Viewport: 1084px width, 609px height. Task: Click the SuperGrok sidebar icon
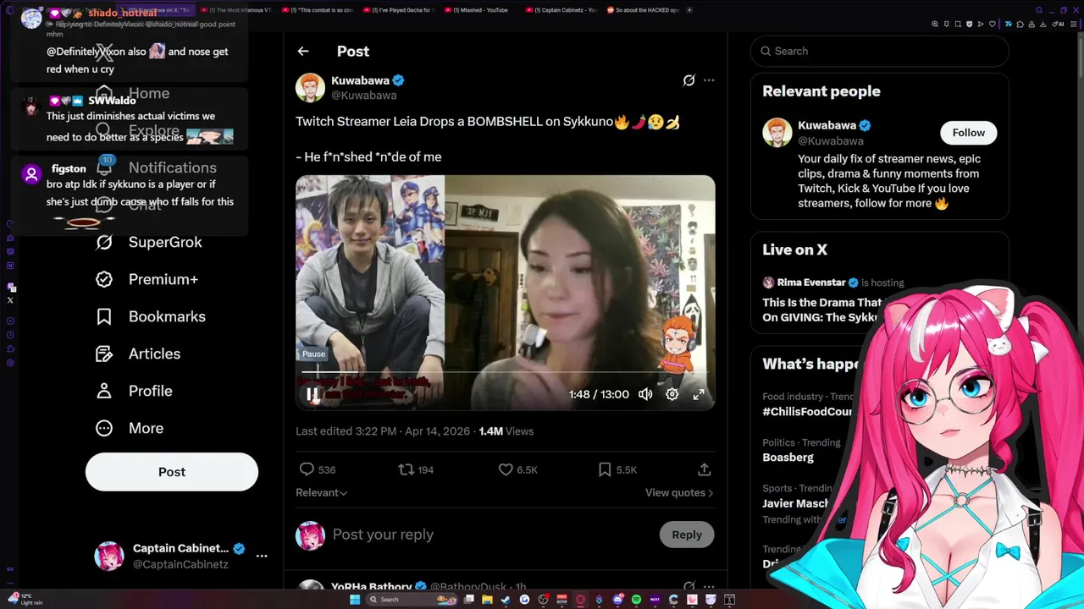[104, 242]
